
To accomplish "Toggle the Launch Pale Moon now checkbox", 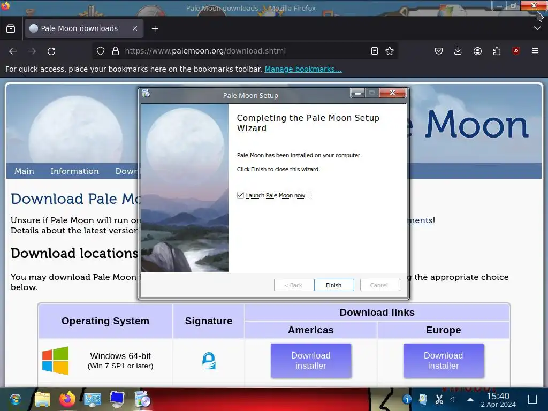I will click(240, 195).
